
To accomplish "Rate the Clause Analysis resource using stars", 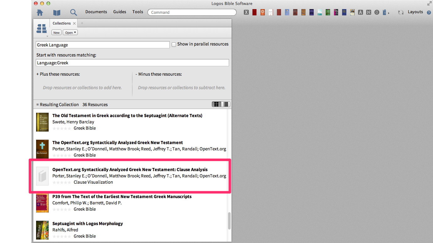I will 61,182.
